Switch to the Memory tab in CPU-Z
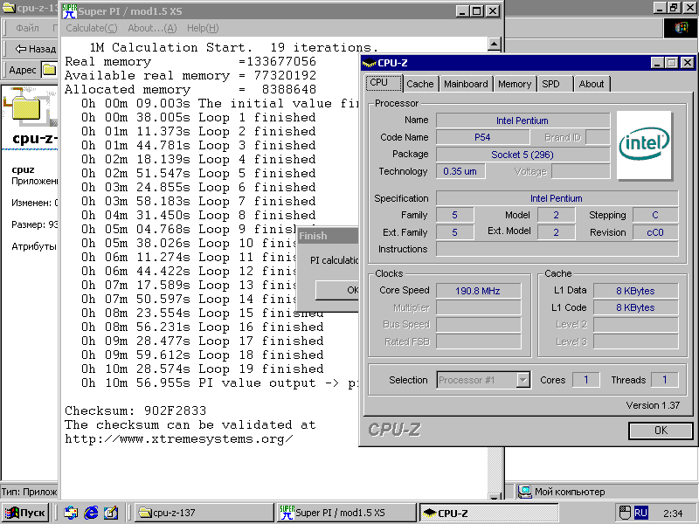Screen dimensions: 699x524 515,84
